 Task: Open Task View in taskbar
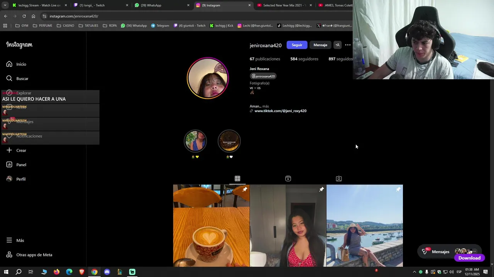tap(31, 272)
